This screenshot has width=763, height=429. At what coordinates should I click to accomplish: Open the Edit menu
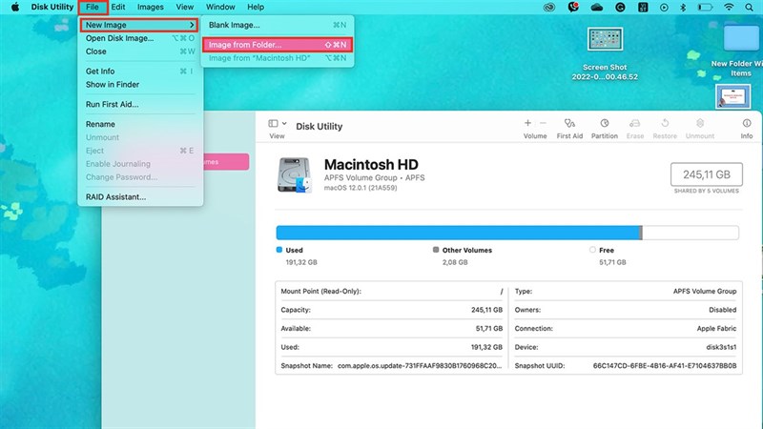coord(117,7)
